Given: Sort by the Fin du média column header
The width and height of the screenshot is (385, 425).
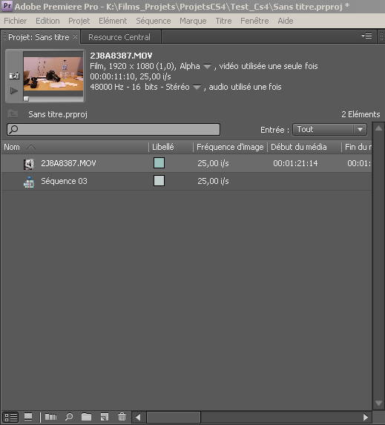Looking at the screenshot, I should click(x=358, y=147).
